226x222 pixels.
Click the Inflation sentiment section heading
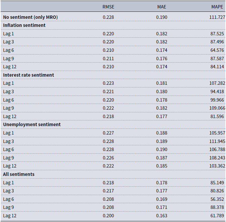24,25
